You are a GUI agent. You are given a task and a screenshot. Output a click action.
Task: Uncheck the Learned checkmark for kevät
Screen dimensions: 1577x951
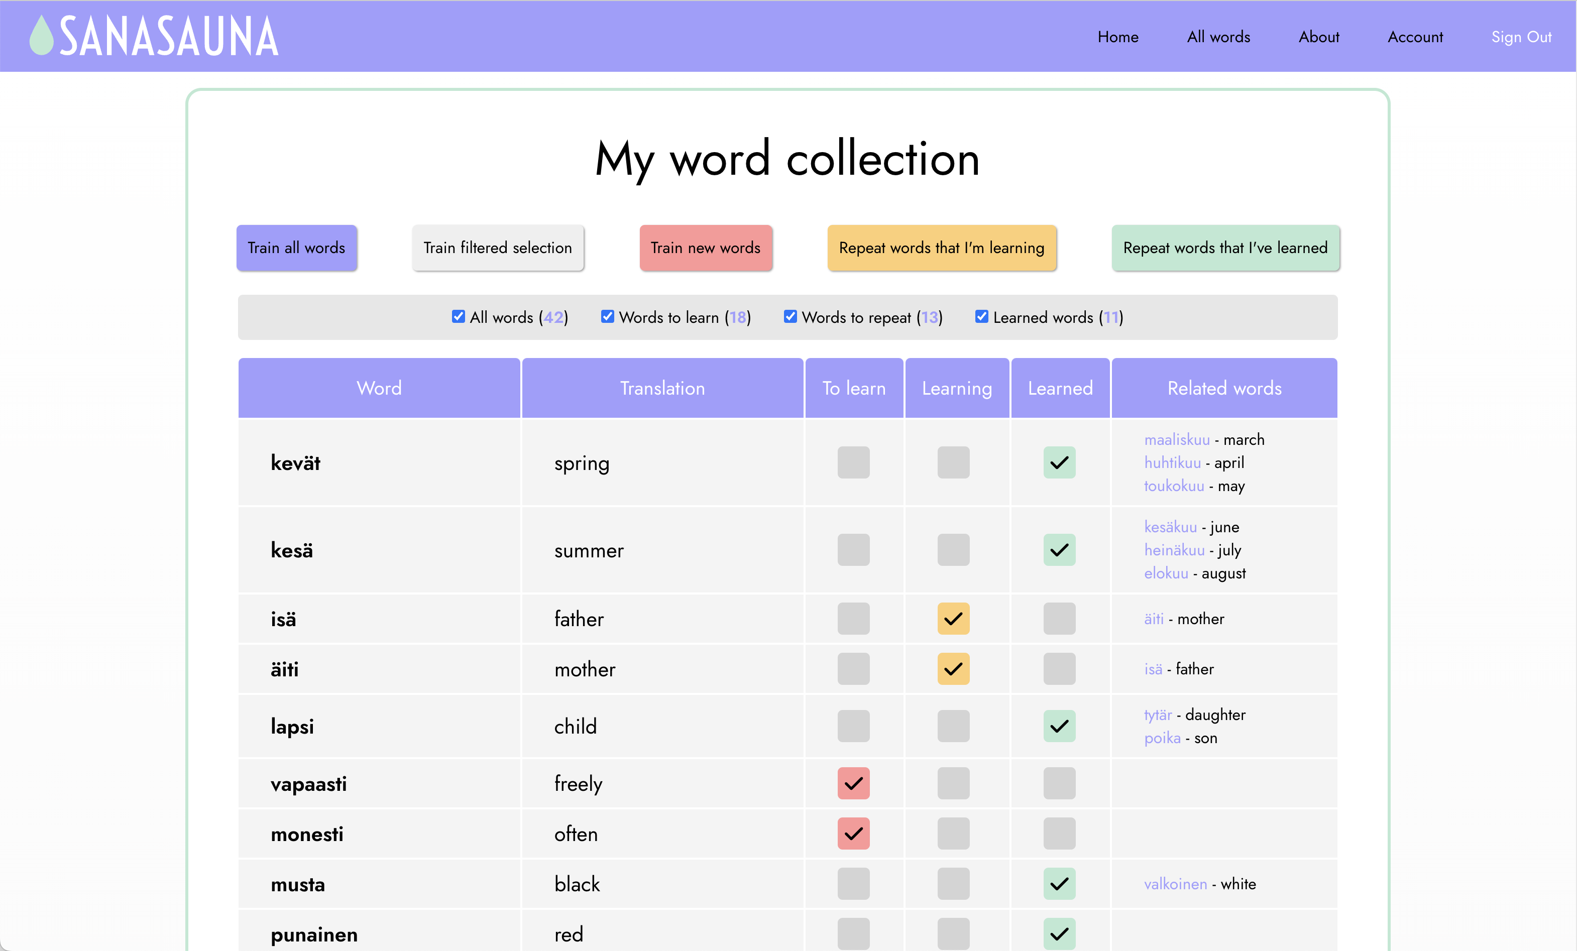(1059, 462)
